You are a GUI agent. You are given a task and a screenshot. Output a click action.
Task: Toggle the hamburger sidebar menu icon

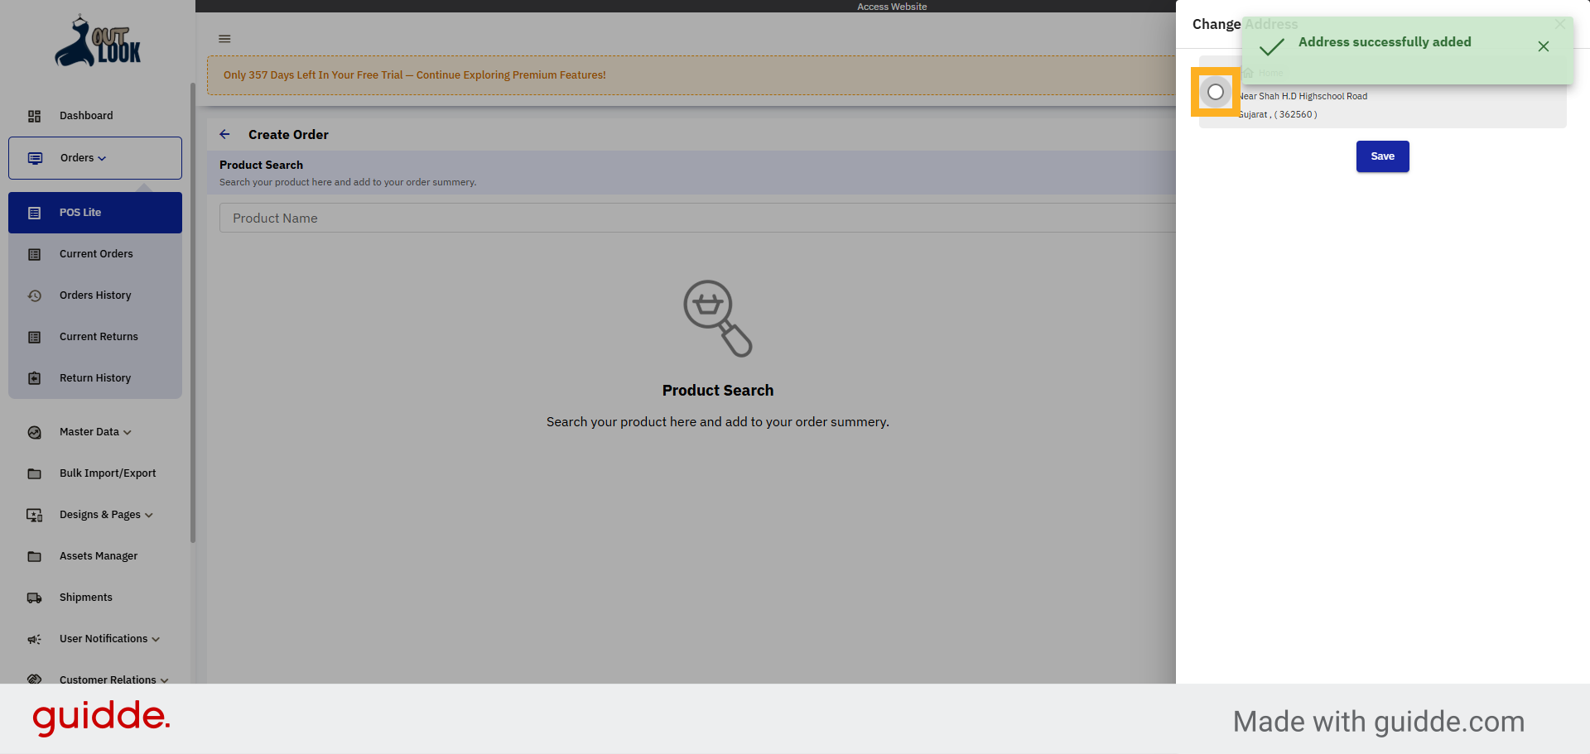click(x=224, y=39)
